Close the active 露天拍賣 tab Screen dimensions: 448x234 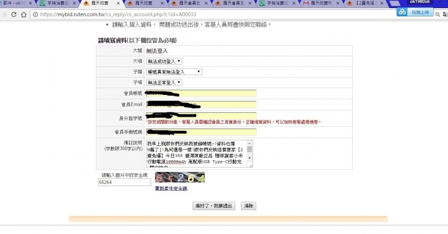118,3
